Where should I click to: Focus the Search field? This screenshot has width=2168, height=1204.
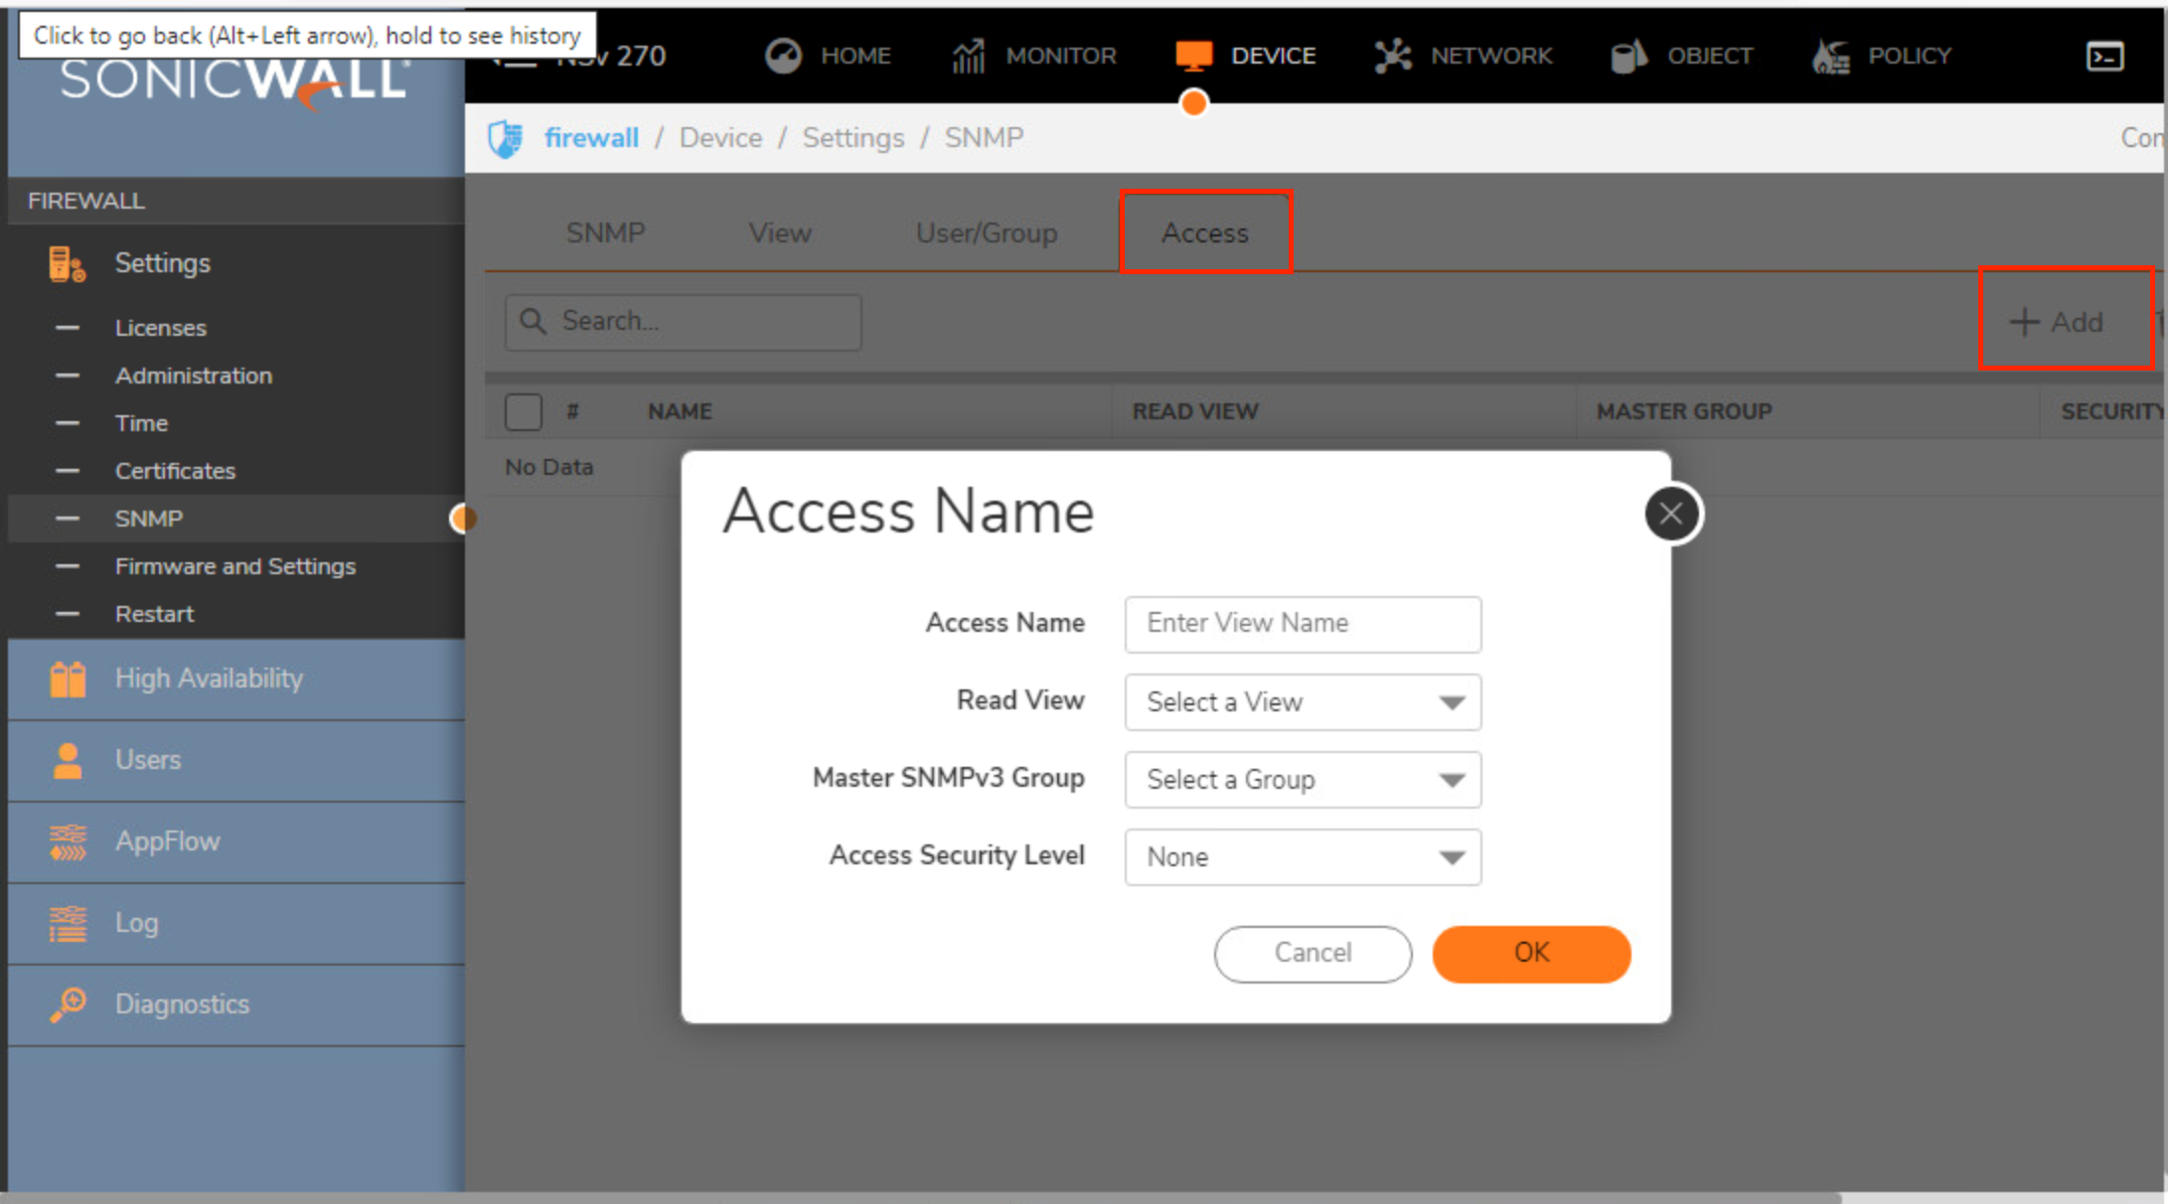[x=683, y=322]
